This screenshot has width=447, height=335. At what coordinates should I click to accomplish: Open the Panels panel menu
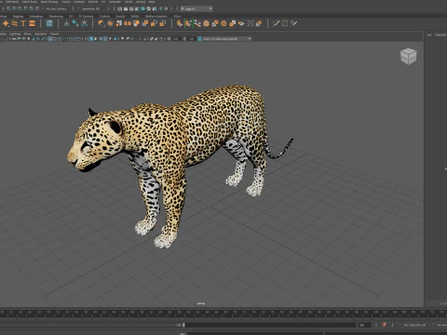(54, 33)
